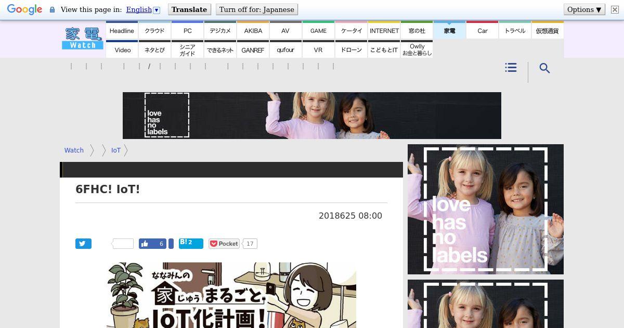Open the トラベル site tab
This screenshot has height=328, width=624.
[515, 31]
